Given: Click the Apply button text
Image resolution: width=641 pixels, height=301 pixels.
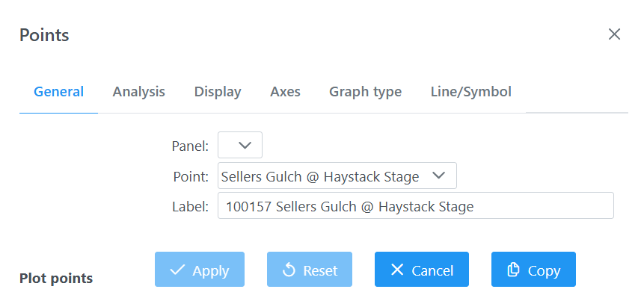Looking at the screenshot, I should [x=210, y=270].
